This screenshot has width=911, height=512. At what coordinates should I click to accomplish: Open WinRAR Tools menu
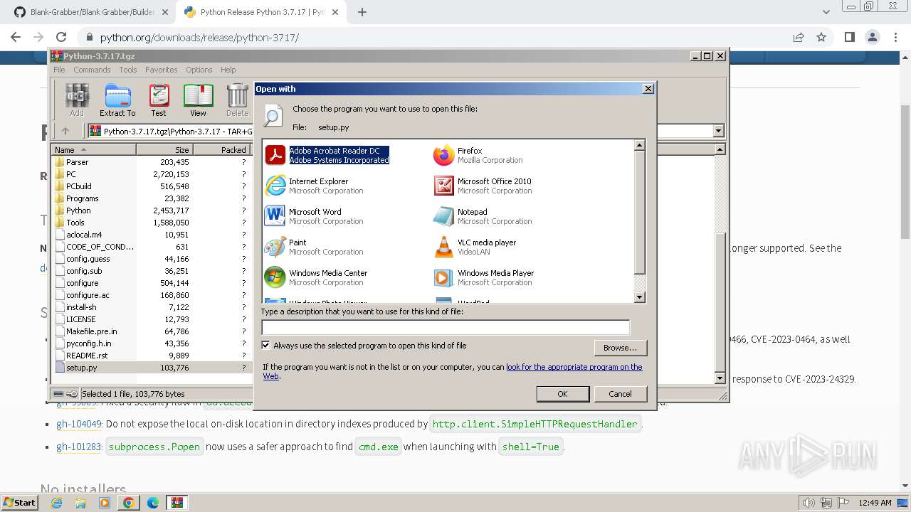click(x=128, y=70)
